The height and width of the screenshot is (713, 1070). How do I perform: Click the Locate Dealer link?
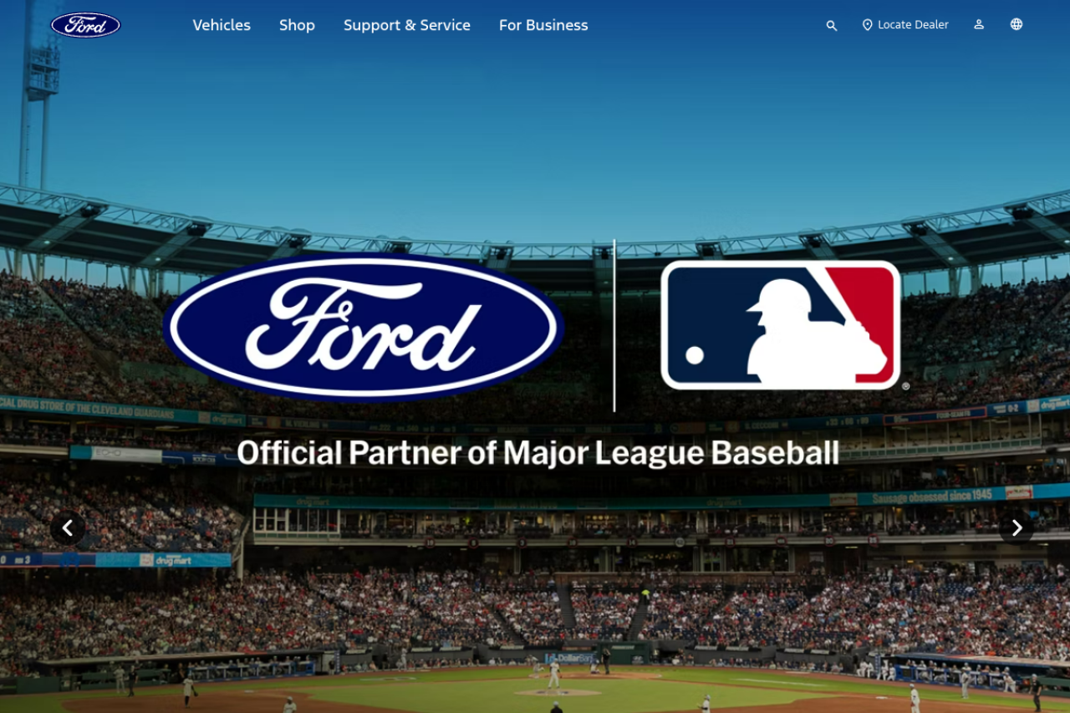point(905,25)
